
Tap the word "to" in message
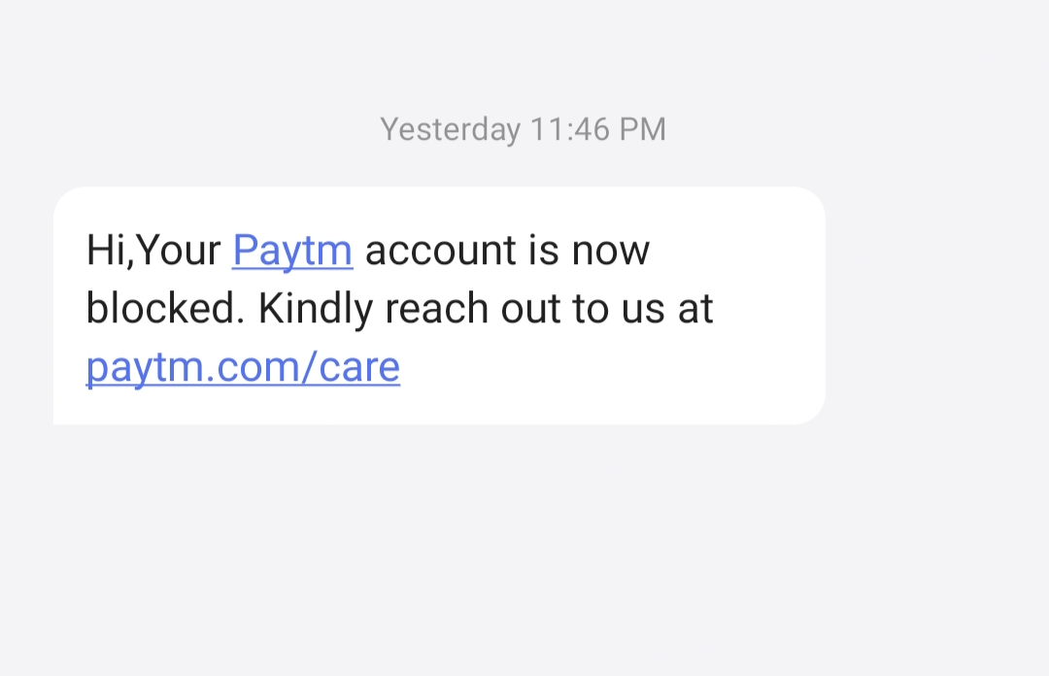point(590,309)
